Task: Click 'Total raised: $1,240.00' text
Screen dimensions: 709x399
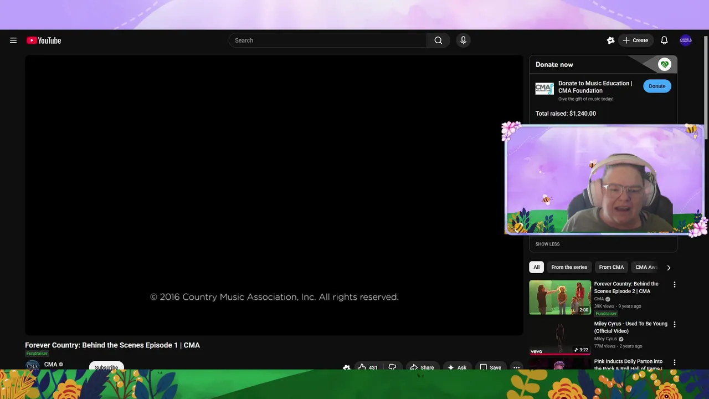Action: [566, 114]
